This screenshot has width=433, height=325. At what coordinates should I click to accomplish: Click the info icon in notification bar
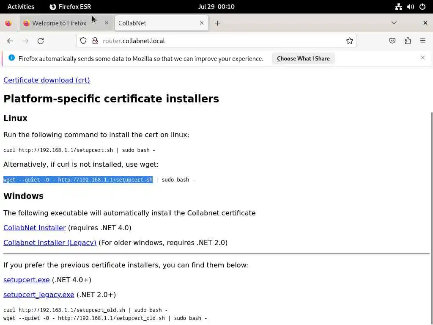click(x=11, y=58)
